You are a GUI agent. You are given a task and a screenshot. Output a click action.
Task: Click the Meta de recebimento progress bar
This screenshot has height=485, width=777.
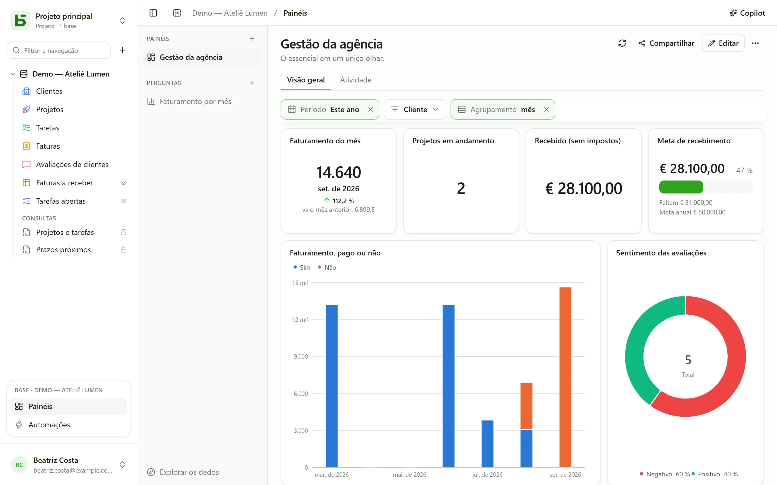(x=706, y=187)
